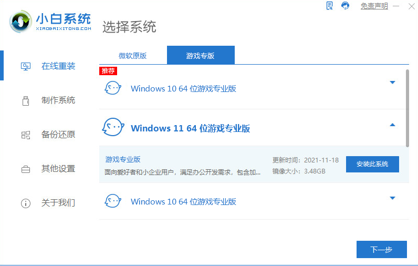Viewport: 418px width, 266px height.
Task: Minimize the 小白系统 window
Action: pos(396,6)
